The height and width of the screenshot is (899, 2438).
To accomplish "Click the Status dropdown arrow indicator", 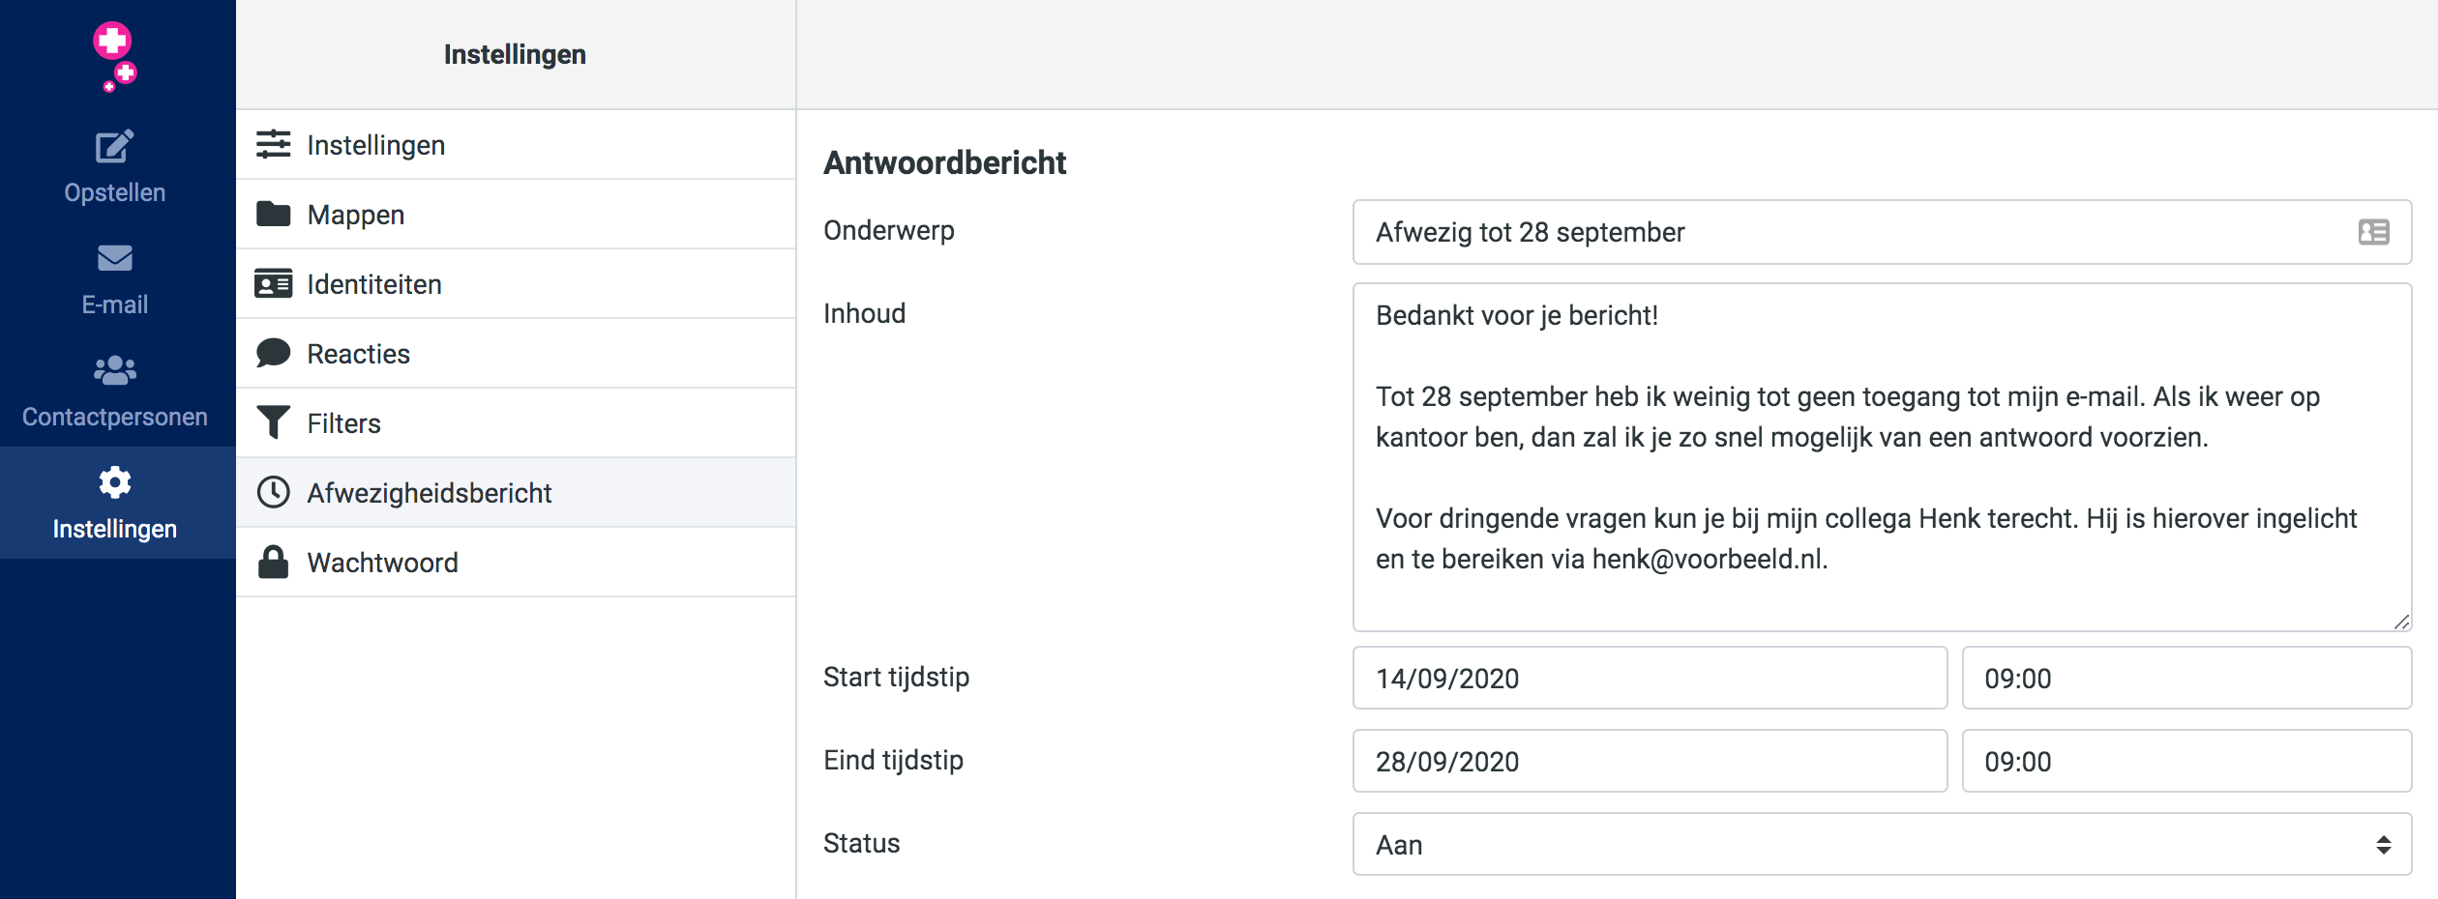I will coord(2383,845).
